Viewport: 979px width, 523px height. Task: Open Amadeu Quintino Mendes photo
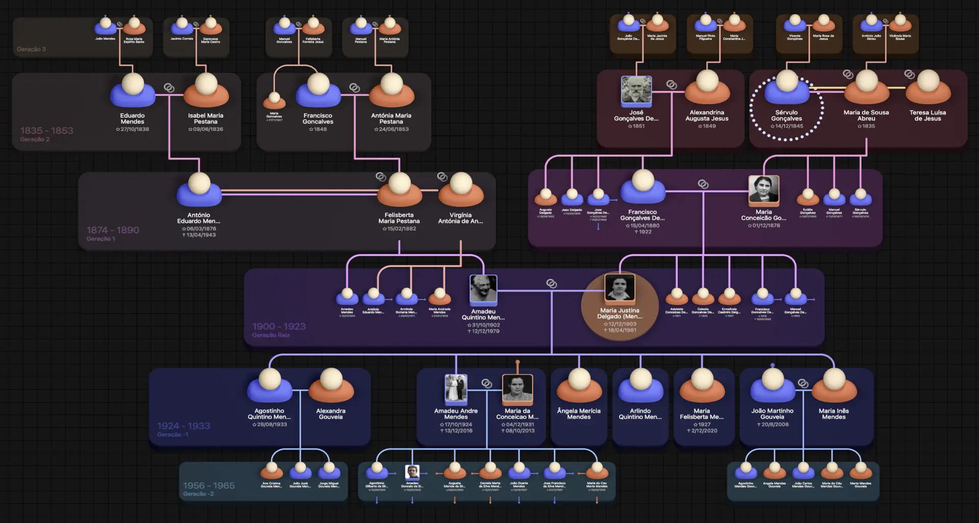(x=483, y=289)
